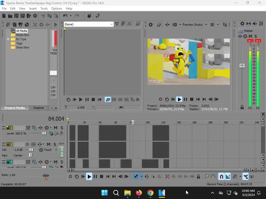Open a project with the folder icon
Viewport: 266px width, 199px height.
pyautogui.click(x=10, y=16)
